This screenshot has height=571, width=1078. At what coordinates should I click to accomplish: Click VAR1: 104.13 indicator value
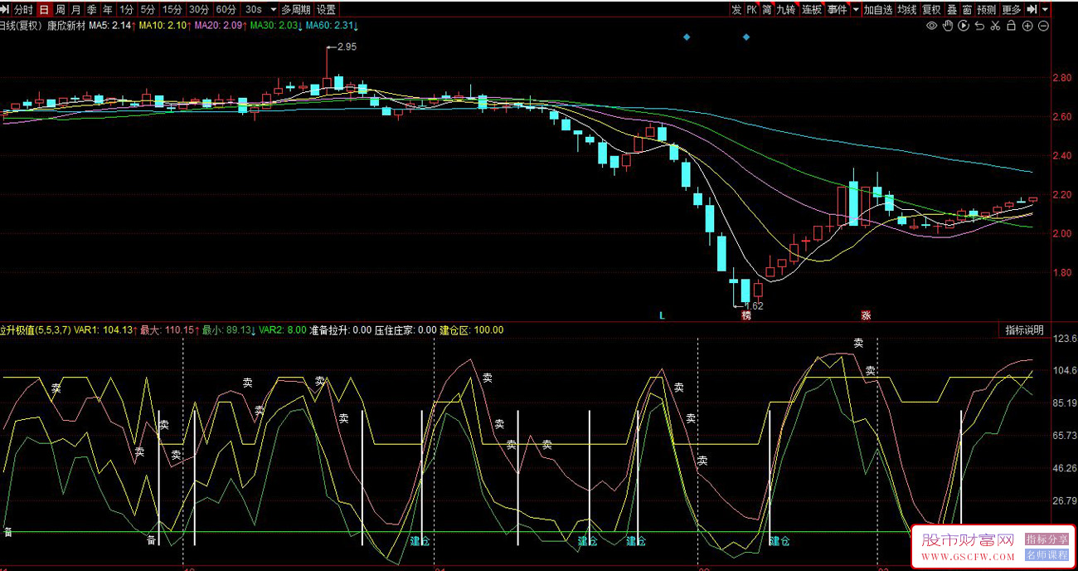coord(104,330)
